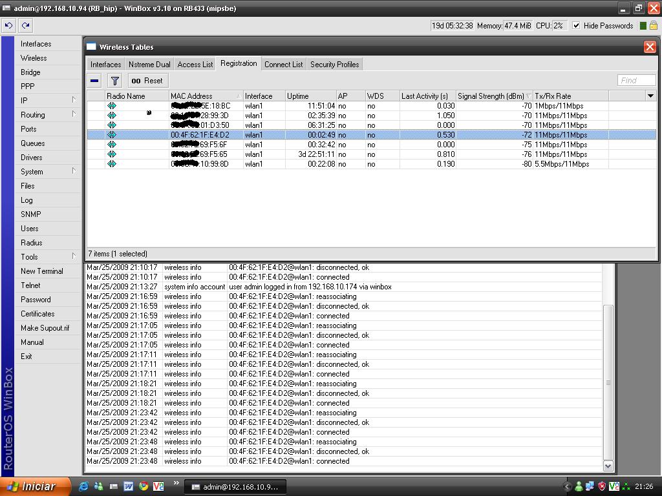Show hidden system tray icons arrow
The height and width of the screenshot is (496, 662).
[568, 487]
